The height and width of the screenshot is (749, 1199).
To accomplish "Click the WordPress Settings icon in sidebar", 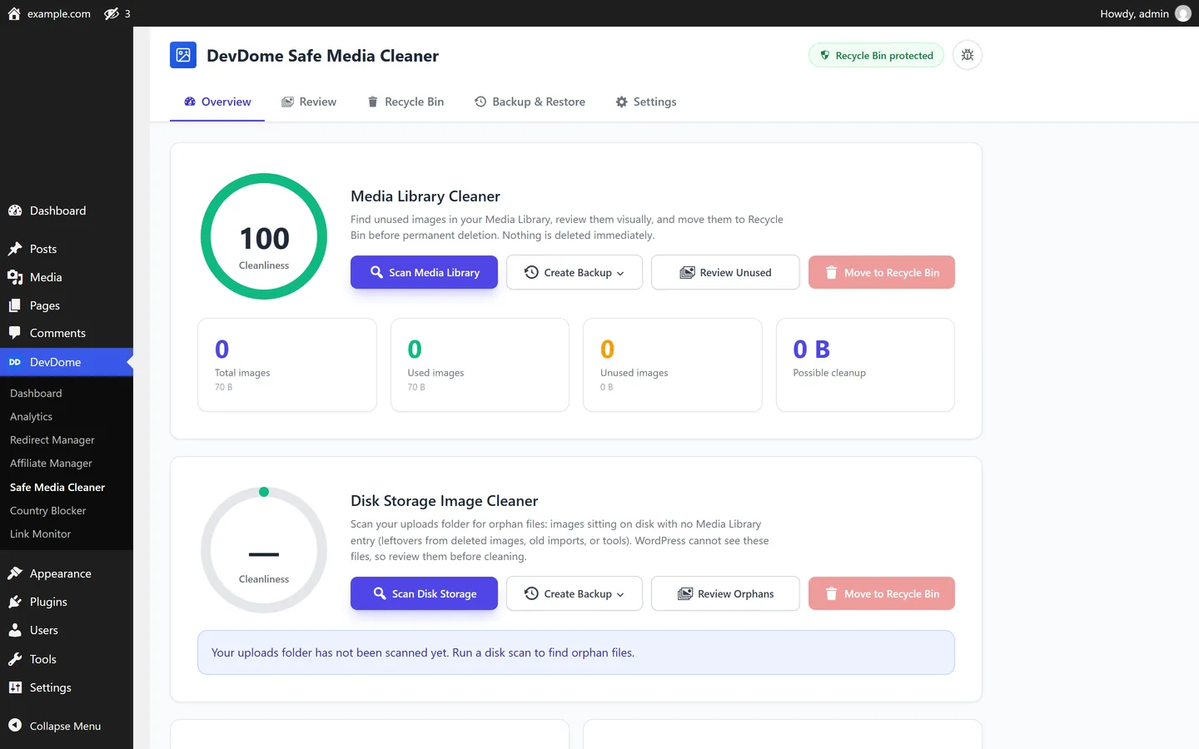I will tap(15, 687).
